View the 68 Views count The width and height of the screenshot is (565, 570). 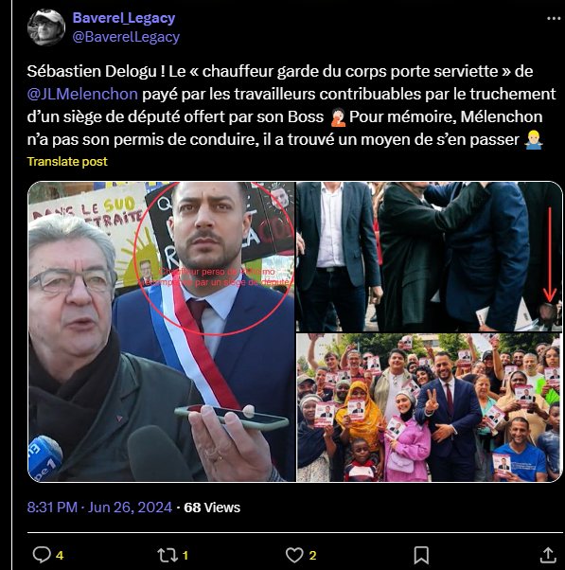(212, 508)
